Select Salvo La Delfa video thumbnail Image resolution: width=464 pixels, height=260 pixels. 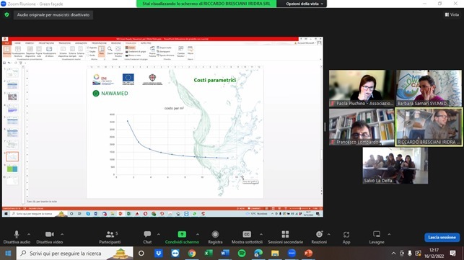[x=395, y=166]
